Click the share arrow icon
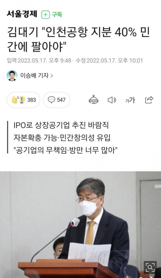The width and height of the screenshot is (161, 278). tap(149, 100)
